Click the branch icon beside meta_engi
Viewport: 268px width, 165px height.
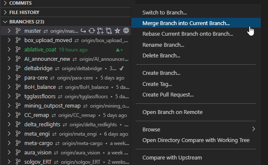coord(18,134)
